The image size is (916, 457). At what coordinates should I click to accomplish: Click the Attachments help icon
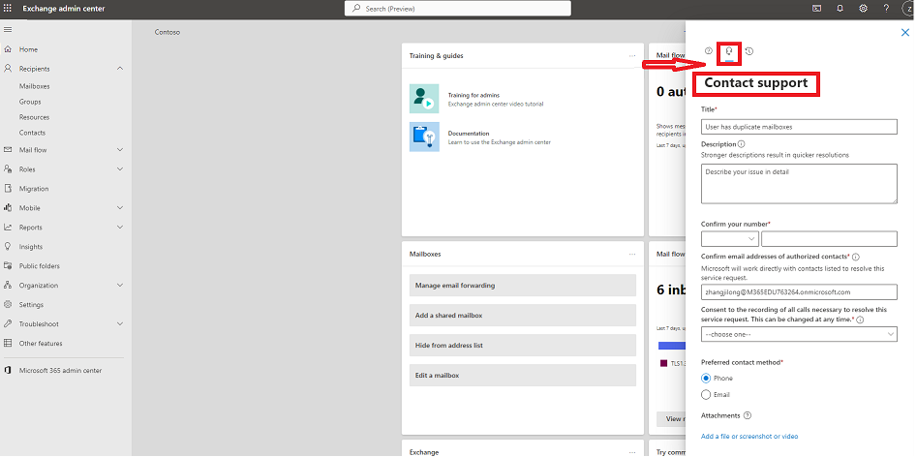pyautogui.click(x=748, y=415)
